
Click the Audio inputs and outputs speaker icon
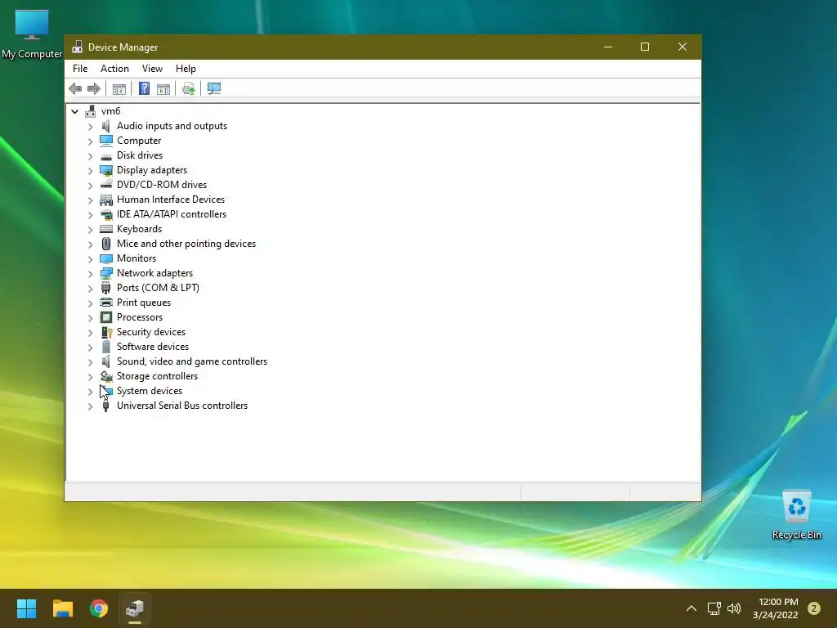tap(106, 126)
